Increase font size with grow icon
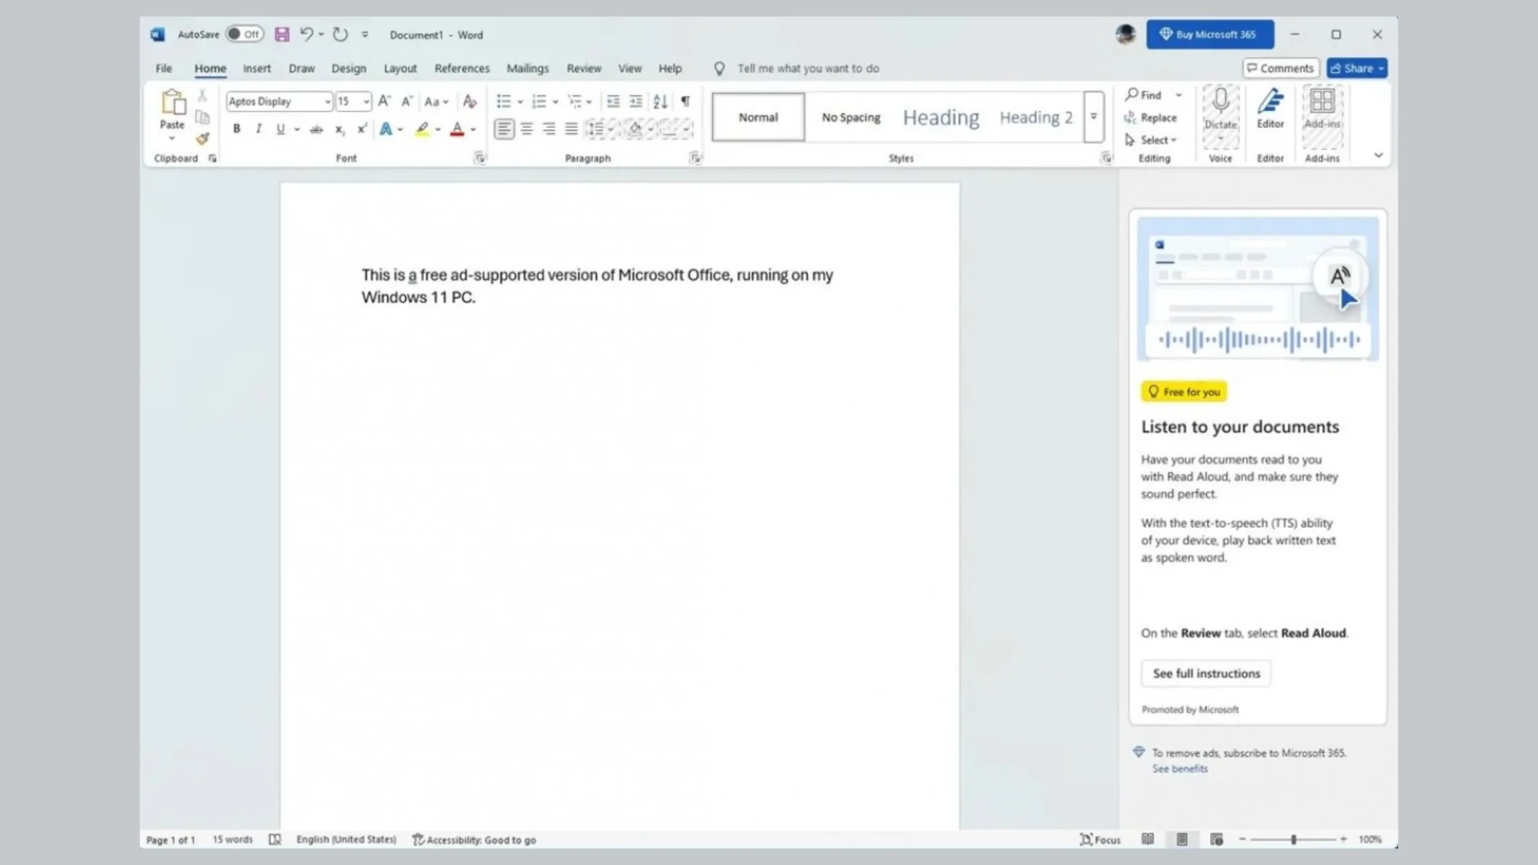Viewport: 1538px width, 865px height. 384,101
